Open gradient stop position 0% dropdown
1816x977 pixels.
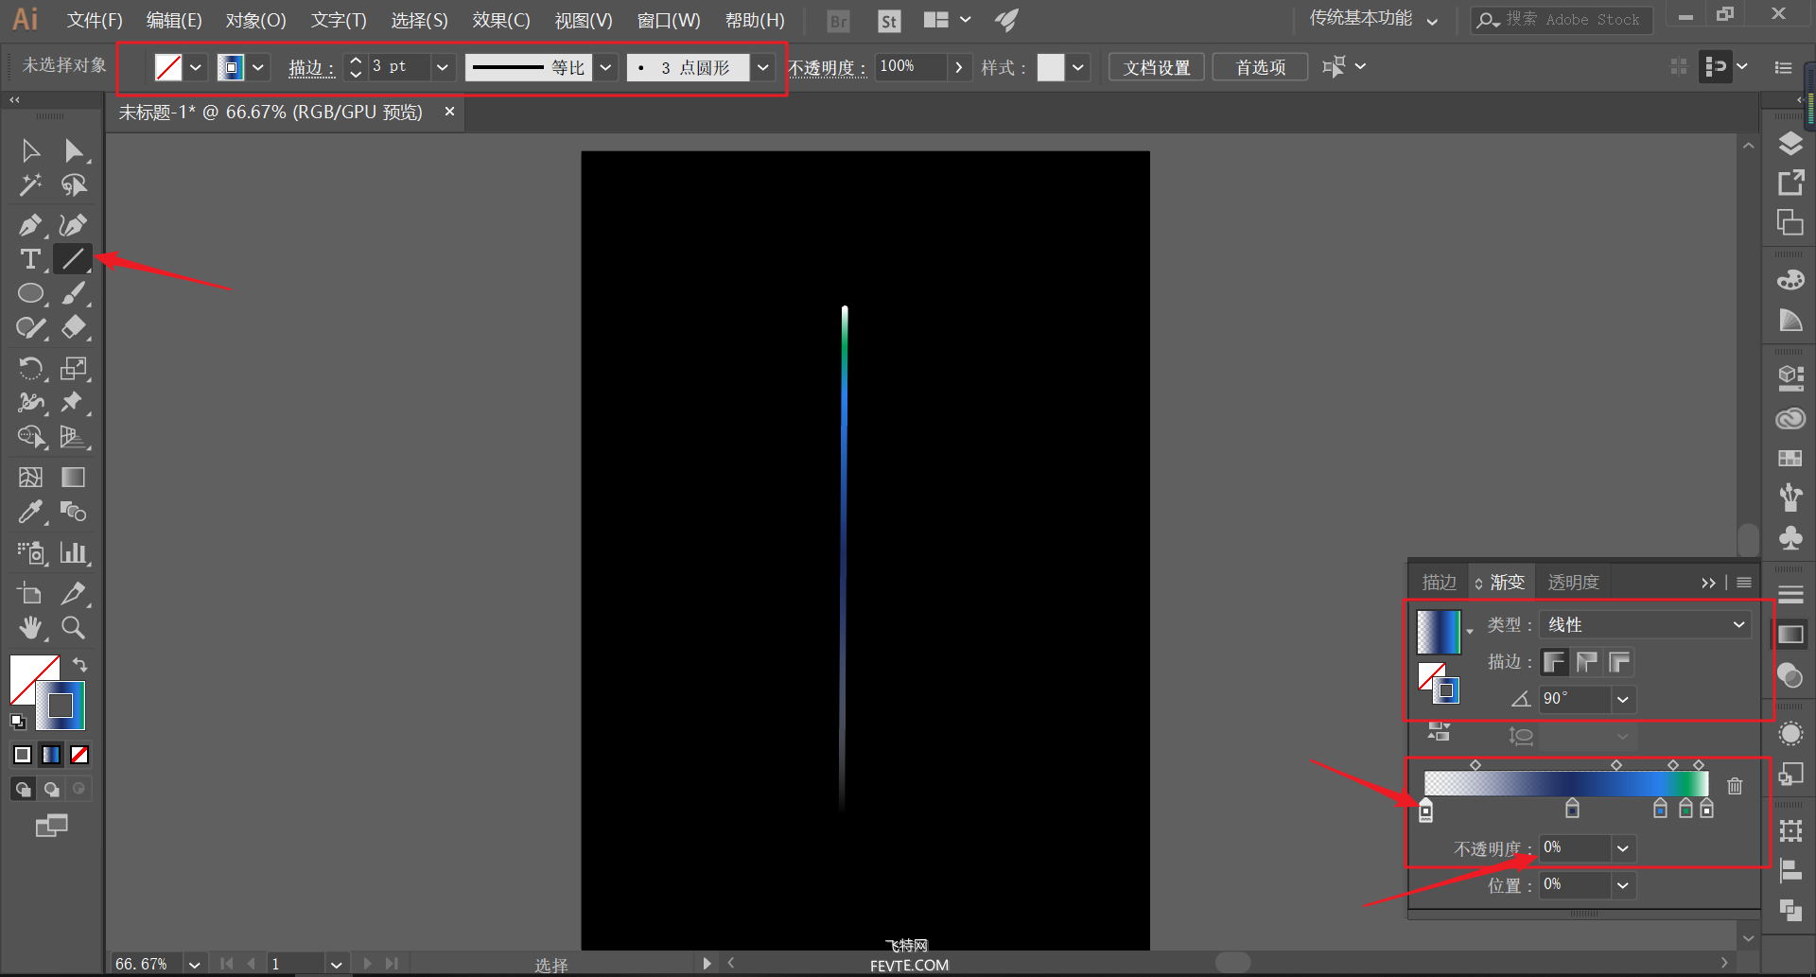coord(1623,885)
